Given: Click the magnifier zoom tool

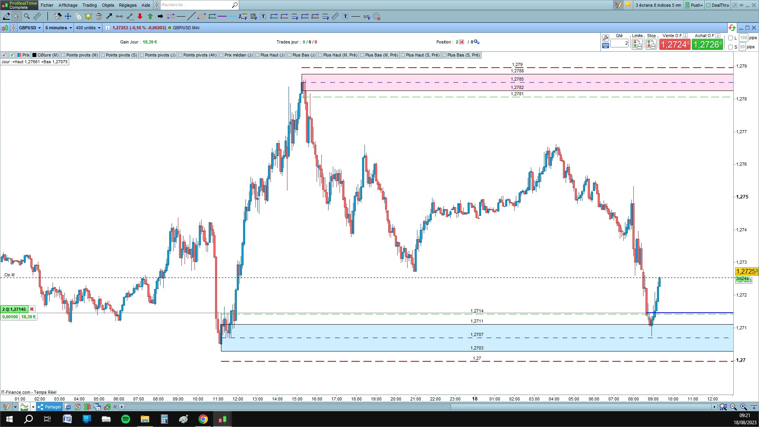Looking at the screenshot, I should 27,16.
